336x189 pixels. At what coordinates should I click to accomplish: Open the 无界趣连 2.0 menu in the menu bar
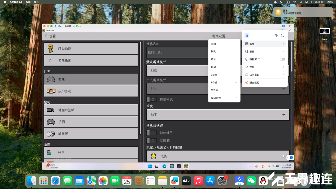tap(16, 2)
